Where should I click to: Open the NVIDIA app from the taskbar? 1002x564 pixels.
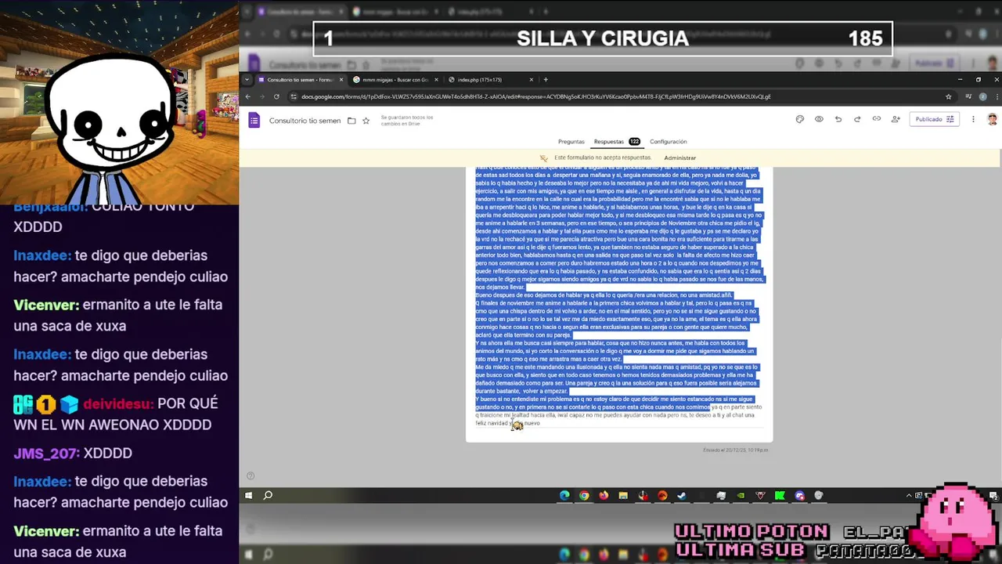[741, 495]
